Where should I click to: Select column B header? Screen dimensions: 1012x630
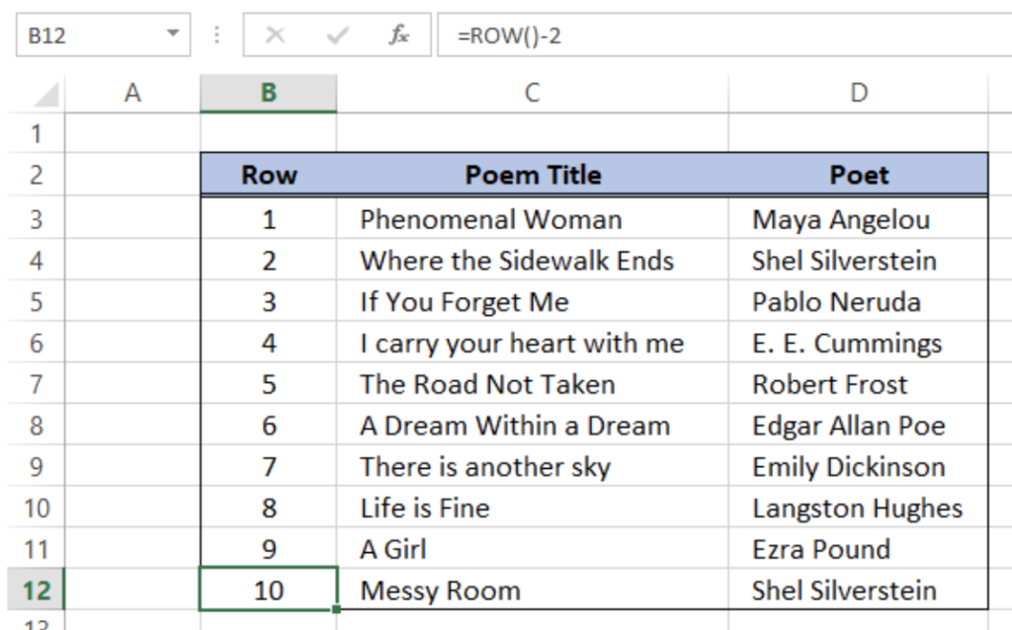coord(269,93)
